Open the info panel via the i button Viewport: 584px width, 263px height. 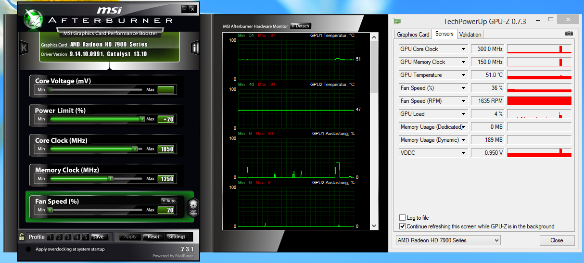coord(195,48)
